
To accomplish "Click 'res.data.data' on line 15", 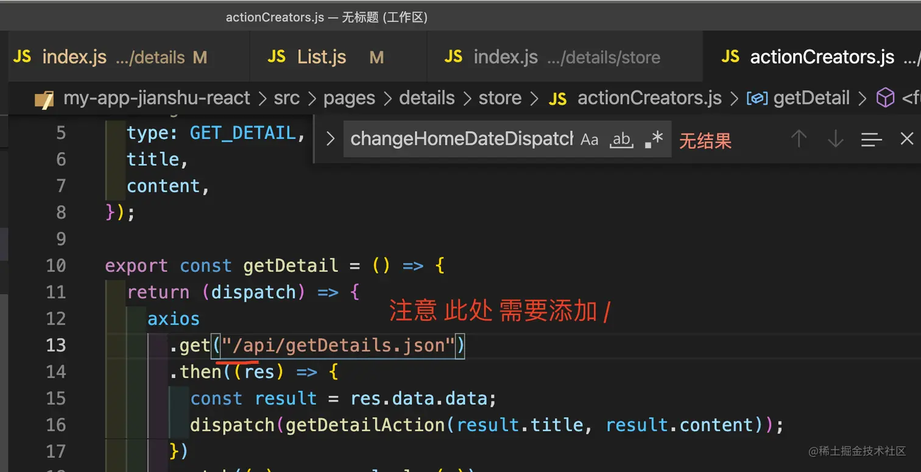I will [418, 398].
